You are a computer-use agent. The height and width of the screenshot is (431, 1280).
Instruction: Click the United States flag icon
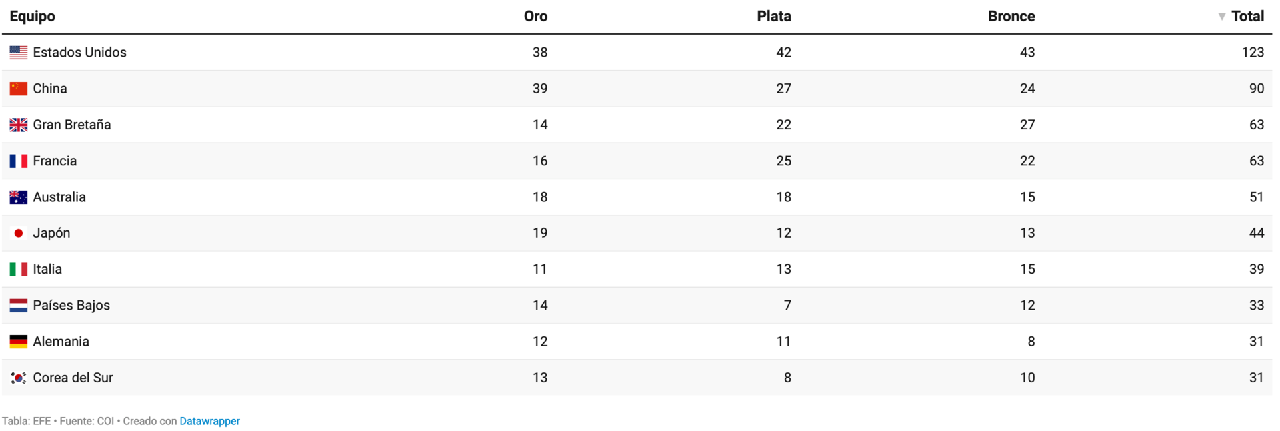[19, 53]
